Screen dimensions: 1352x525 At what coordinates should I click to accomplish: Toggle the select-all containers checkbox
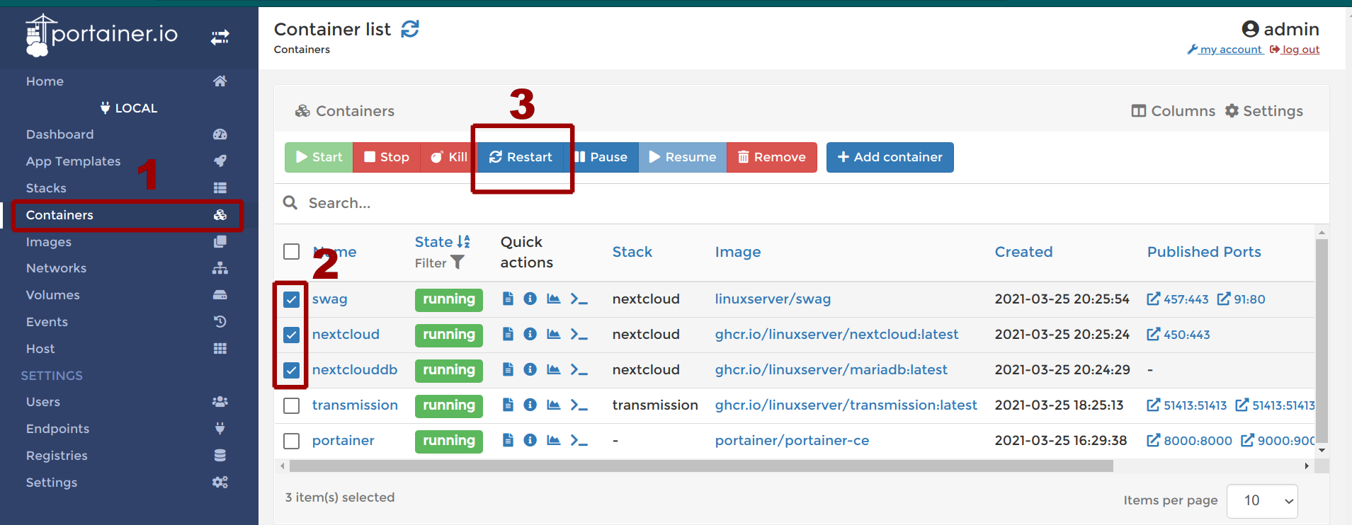point(291,252)
